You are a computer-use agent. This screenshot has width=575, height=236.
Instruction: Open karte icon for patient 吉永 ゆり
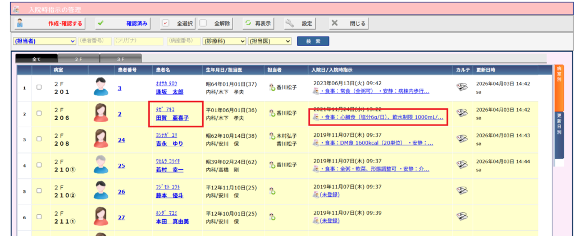[463, 138]
